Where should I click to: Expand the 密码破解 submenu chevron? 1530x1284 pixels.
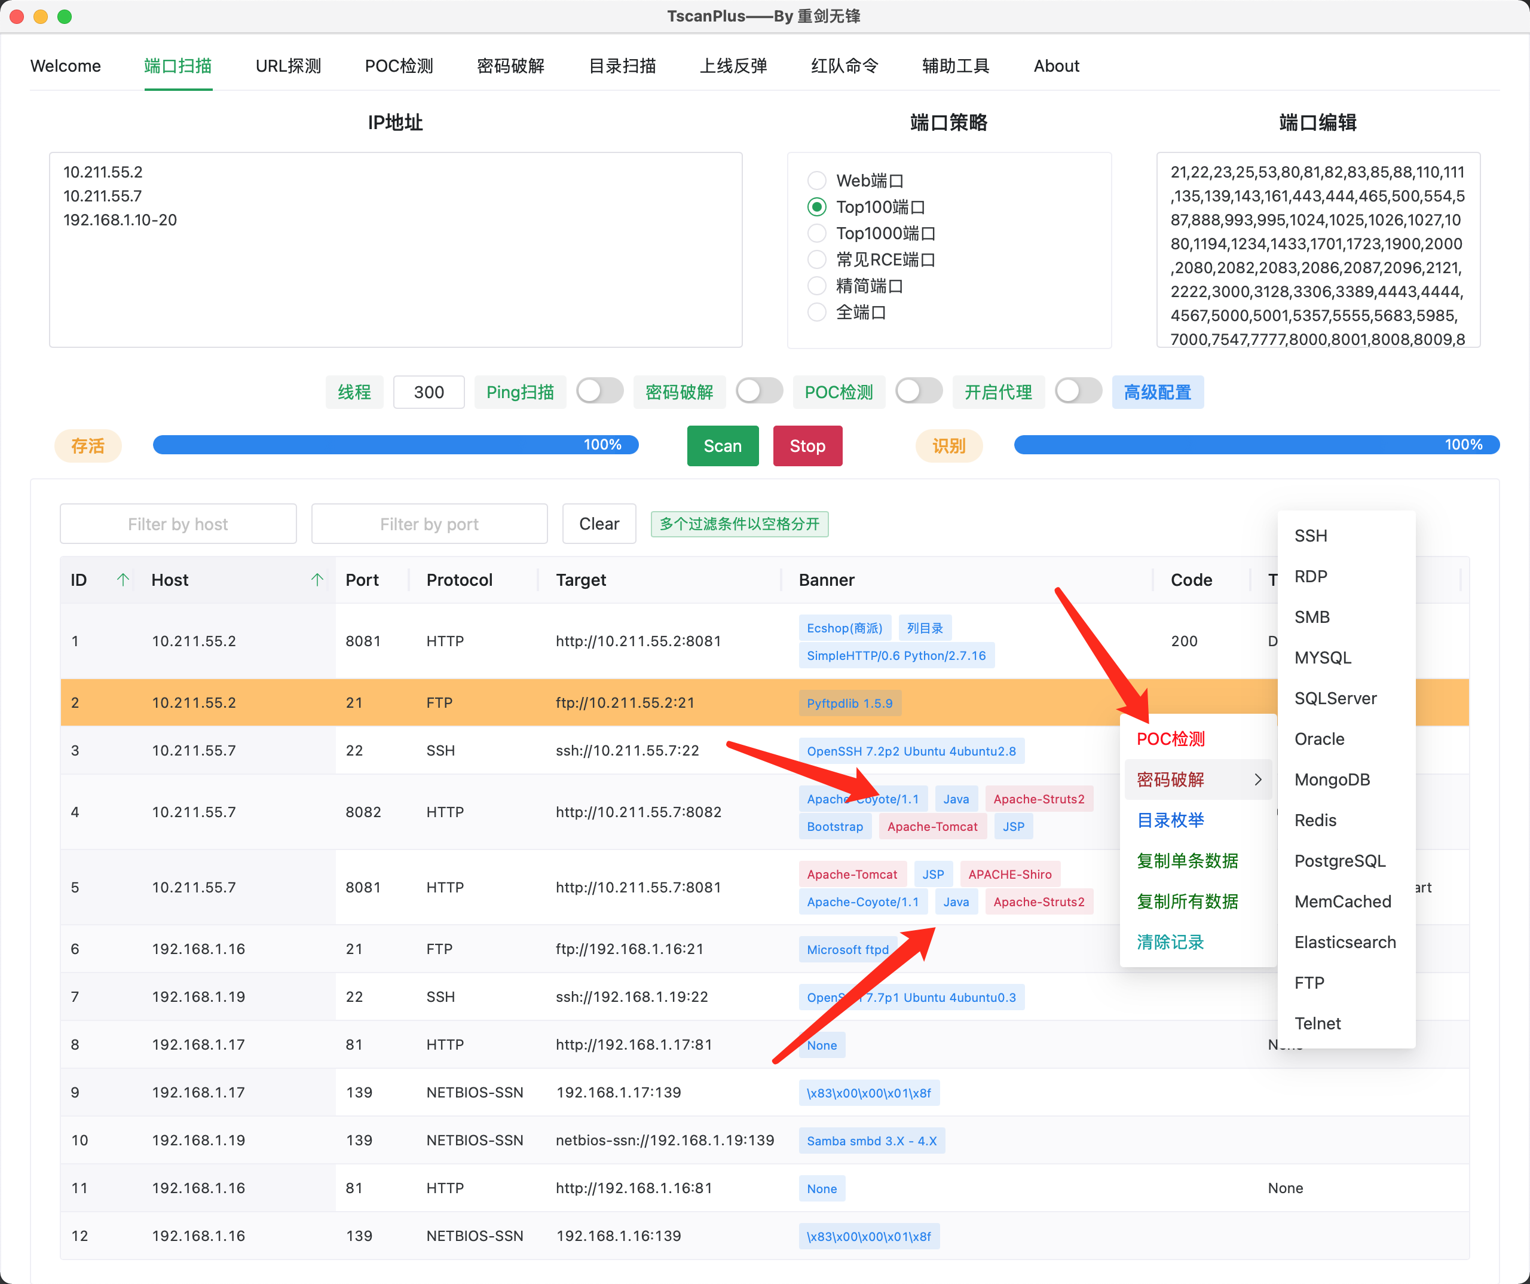point(1257,779)
